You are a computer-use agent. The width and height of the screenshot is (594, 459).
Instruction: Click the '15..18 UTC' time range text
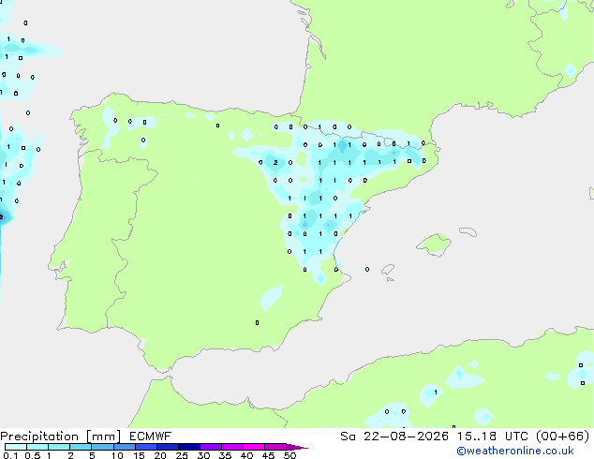(x=492, y=437)
